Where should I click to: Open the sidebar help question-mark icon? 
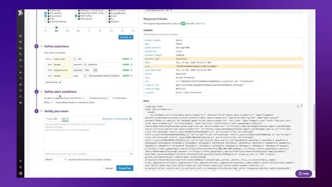[20, 161]
